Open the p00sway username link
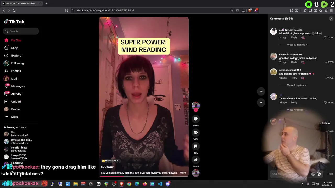Viewport: 335px width, 188px height. [x=107, y=167]
